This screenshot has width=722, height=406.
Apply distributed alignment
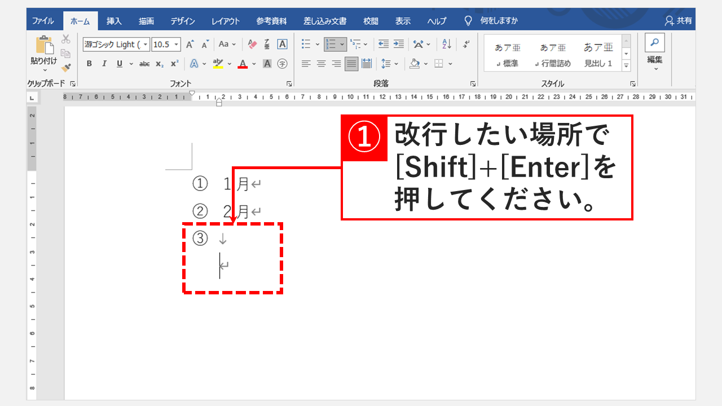pyautogui.click(x=367, y=64)
